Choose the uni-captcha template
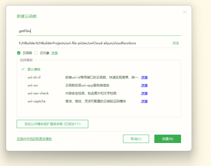 [x=36, y=101]
